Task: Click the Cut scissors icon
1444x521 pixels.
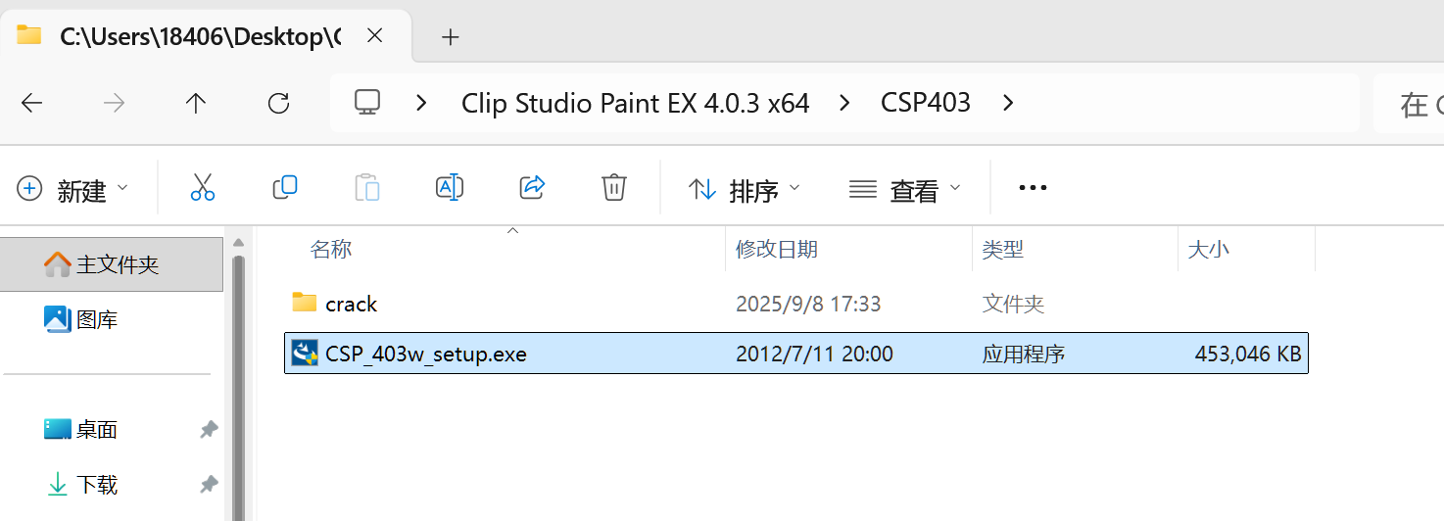Action: click(x=203, y=188)
